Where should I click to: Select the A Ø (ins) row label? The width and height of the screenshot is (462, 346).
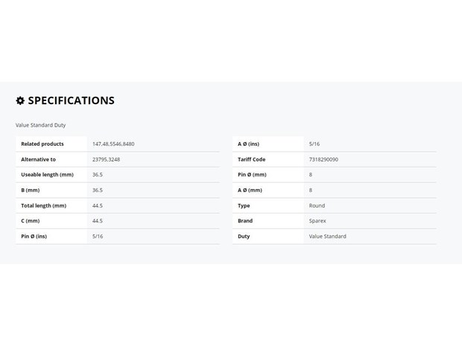[x=248, y=144]
